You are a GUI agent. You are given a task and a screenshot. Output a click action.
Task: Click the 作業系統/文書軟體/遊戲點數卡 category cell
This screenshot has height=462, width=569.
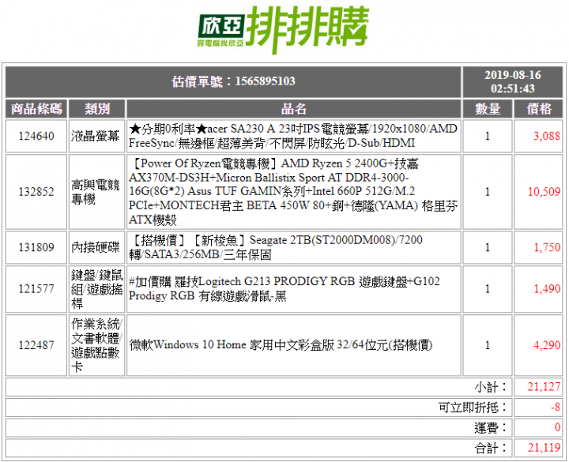pos(97,345)
